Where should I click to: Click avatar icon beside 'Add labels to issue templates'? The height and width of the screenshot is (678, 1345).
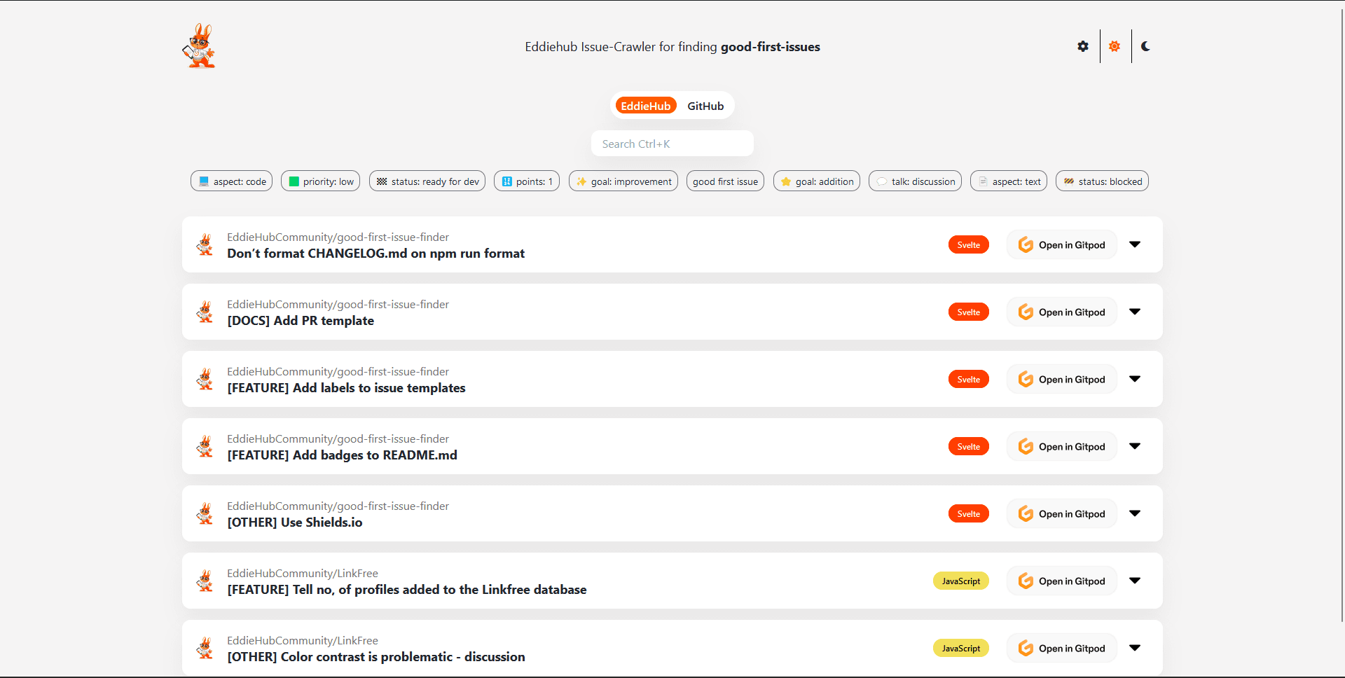tap(205, 379)
